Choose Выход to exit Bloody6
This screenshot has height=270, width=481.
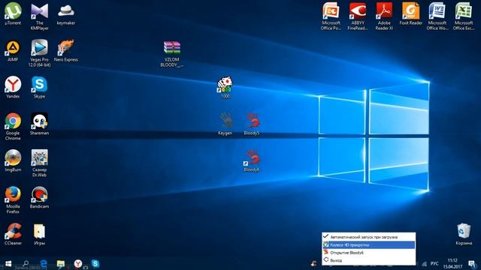pyautogui.click(x=369, y=260)
